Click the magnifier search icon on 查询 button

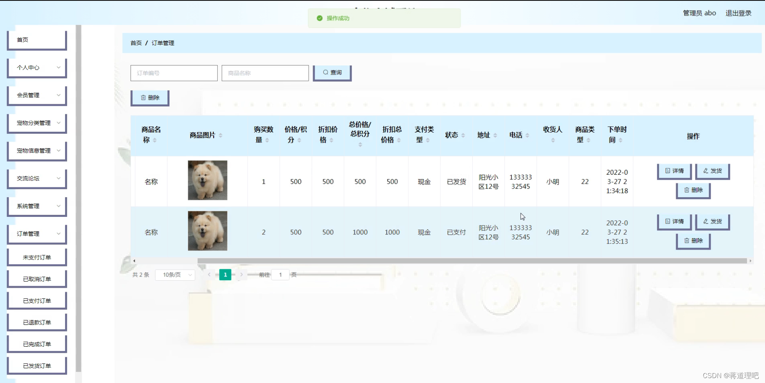(325, 72)
